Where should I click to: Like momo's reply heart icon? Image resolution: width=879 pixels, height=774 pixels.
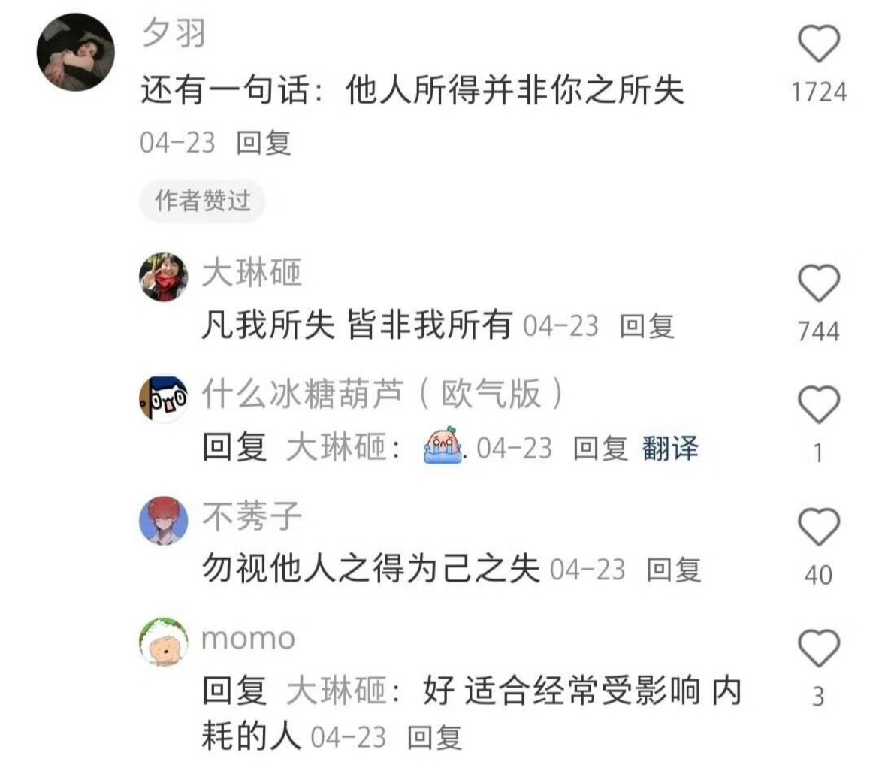pyautogui.click(x=818, y=648)
